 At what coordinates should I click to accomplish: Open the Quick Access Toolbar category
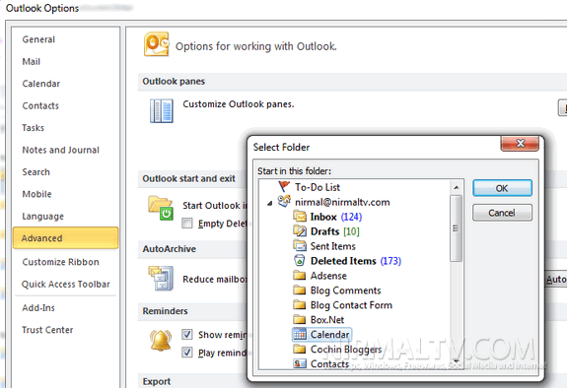click(x=65, y=284)
